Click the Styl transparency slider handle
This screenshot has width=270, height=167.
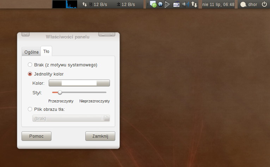tap(60, 93)
